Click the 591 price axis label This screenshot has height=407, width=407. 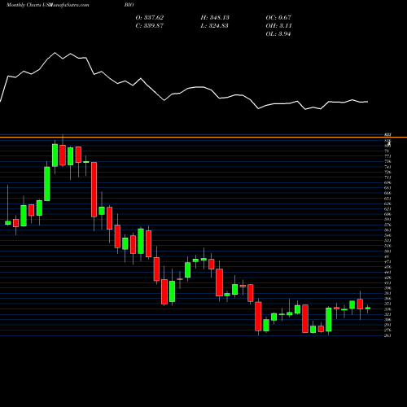[x=387, y=219]
